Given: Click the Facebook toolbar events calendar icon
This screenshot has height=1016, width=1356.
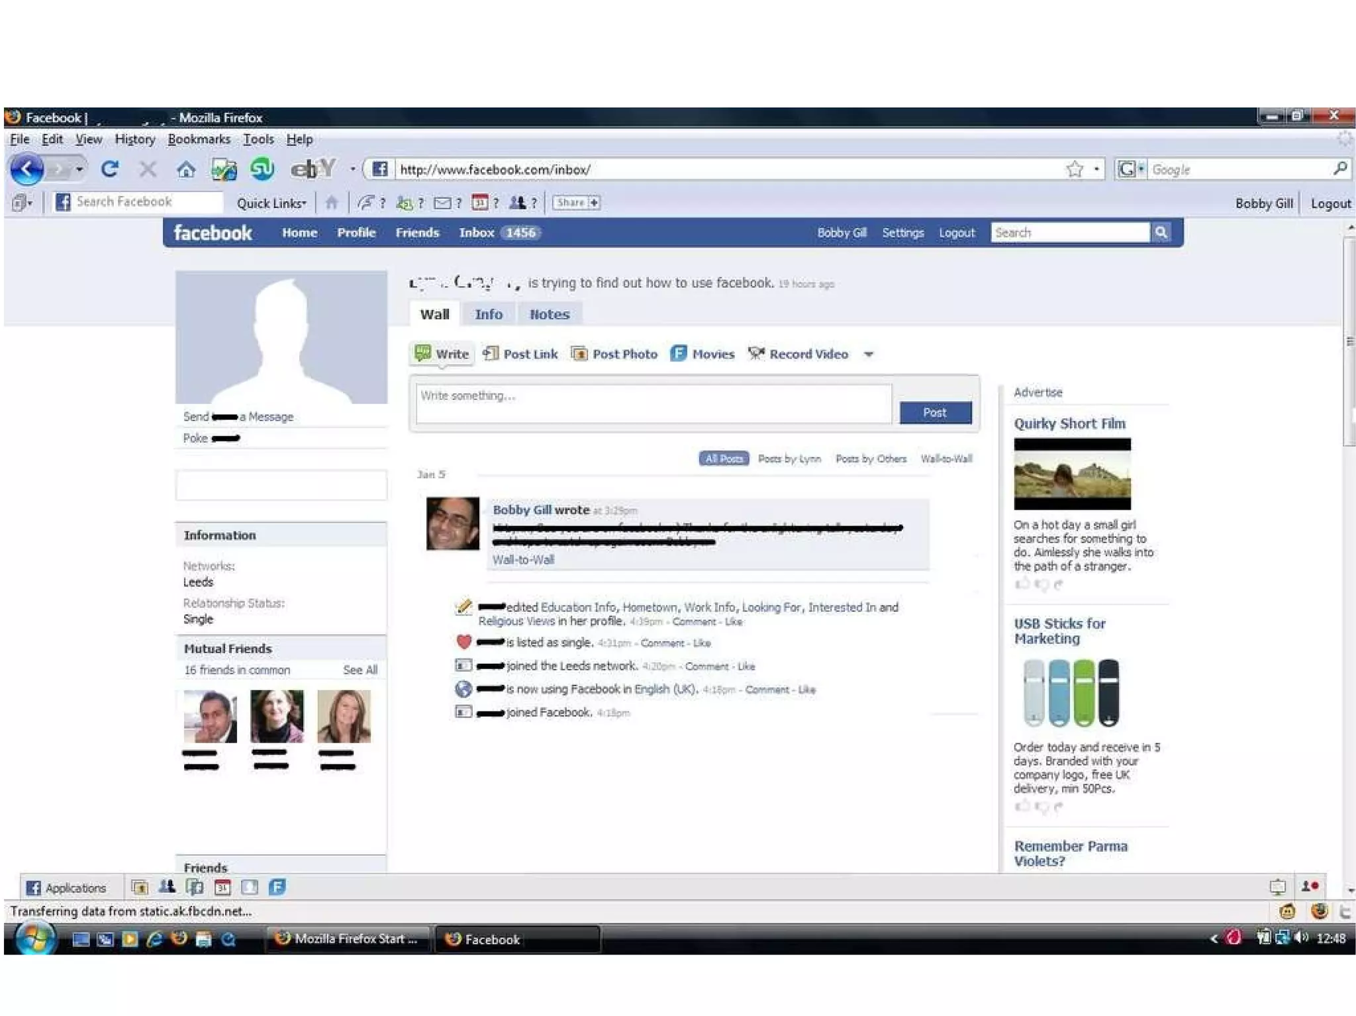Looking at the screenshot, I should (480, 203).
